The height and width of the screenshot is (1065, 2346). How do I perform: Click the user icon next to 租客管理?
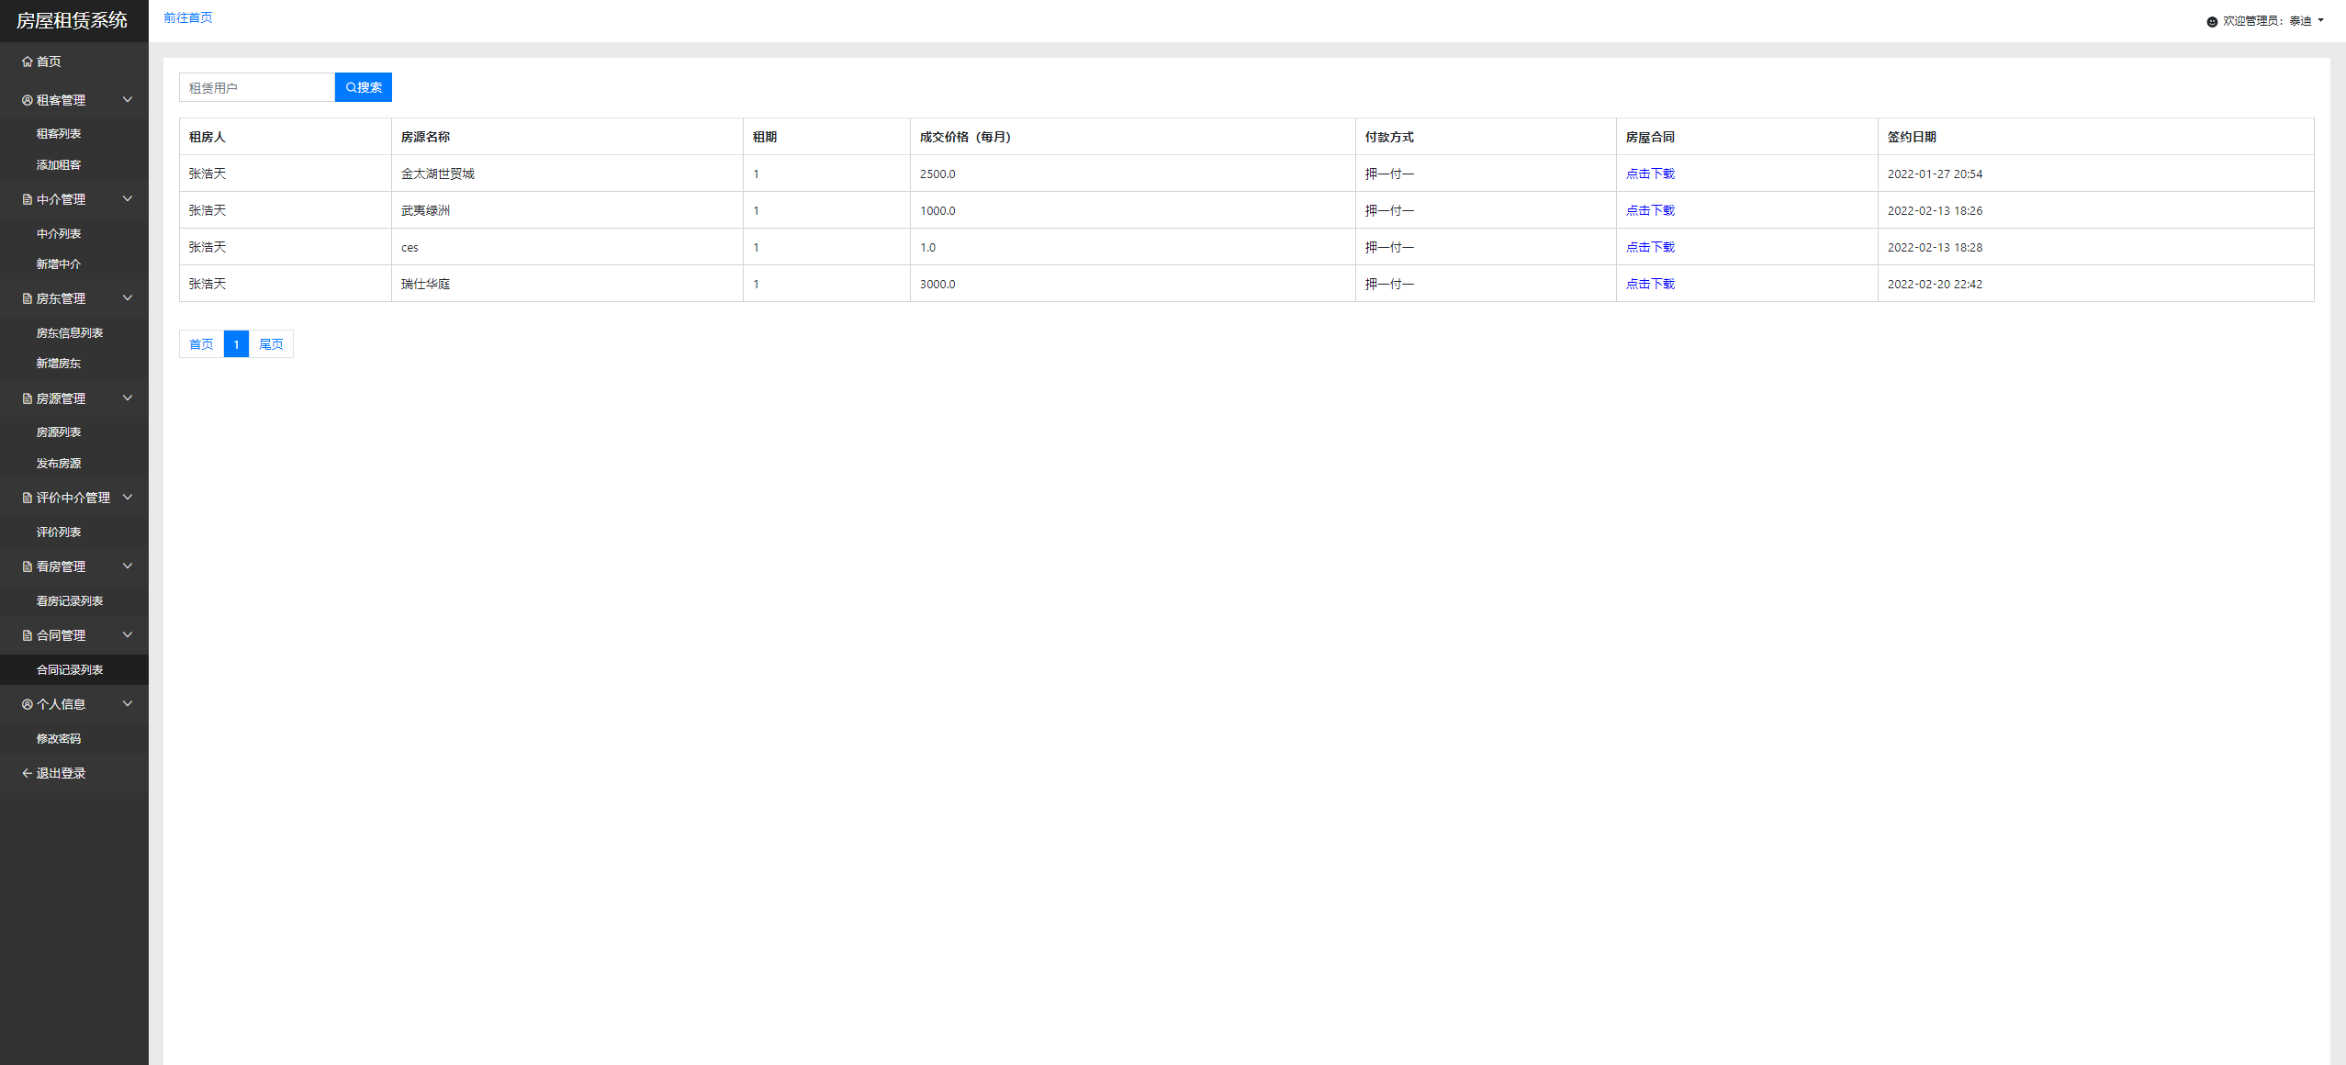[27, 100]
